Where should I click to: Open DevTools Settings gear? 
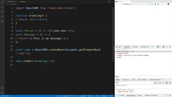pyautogui.click(x=163, y=47)
